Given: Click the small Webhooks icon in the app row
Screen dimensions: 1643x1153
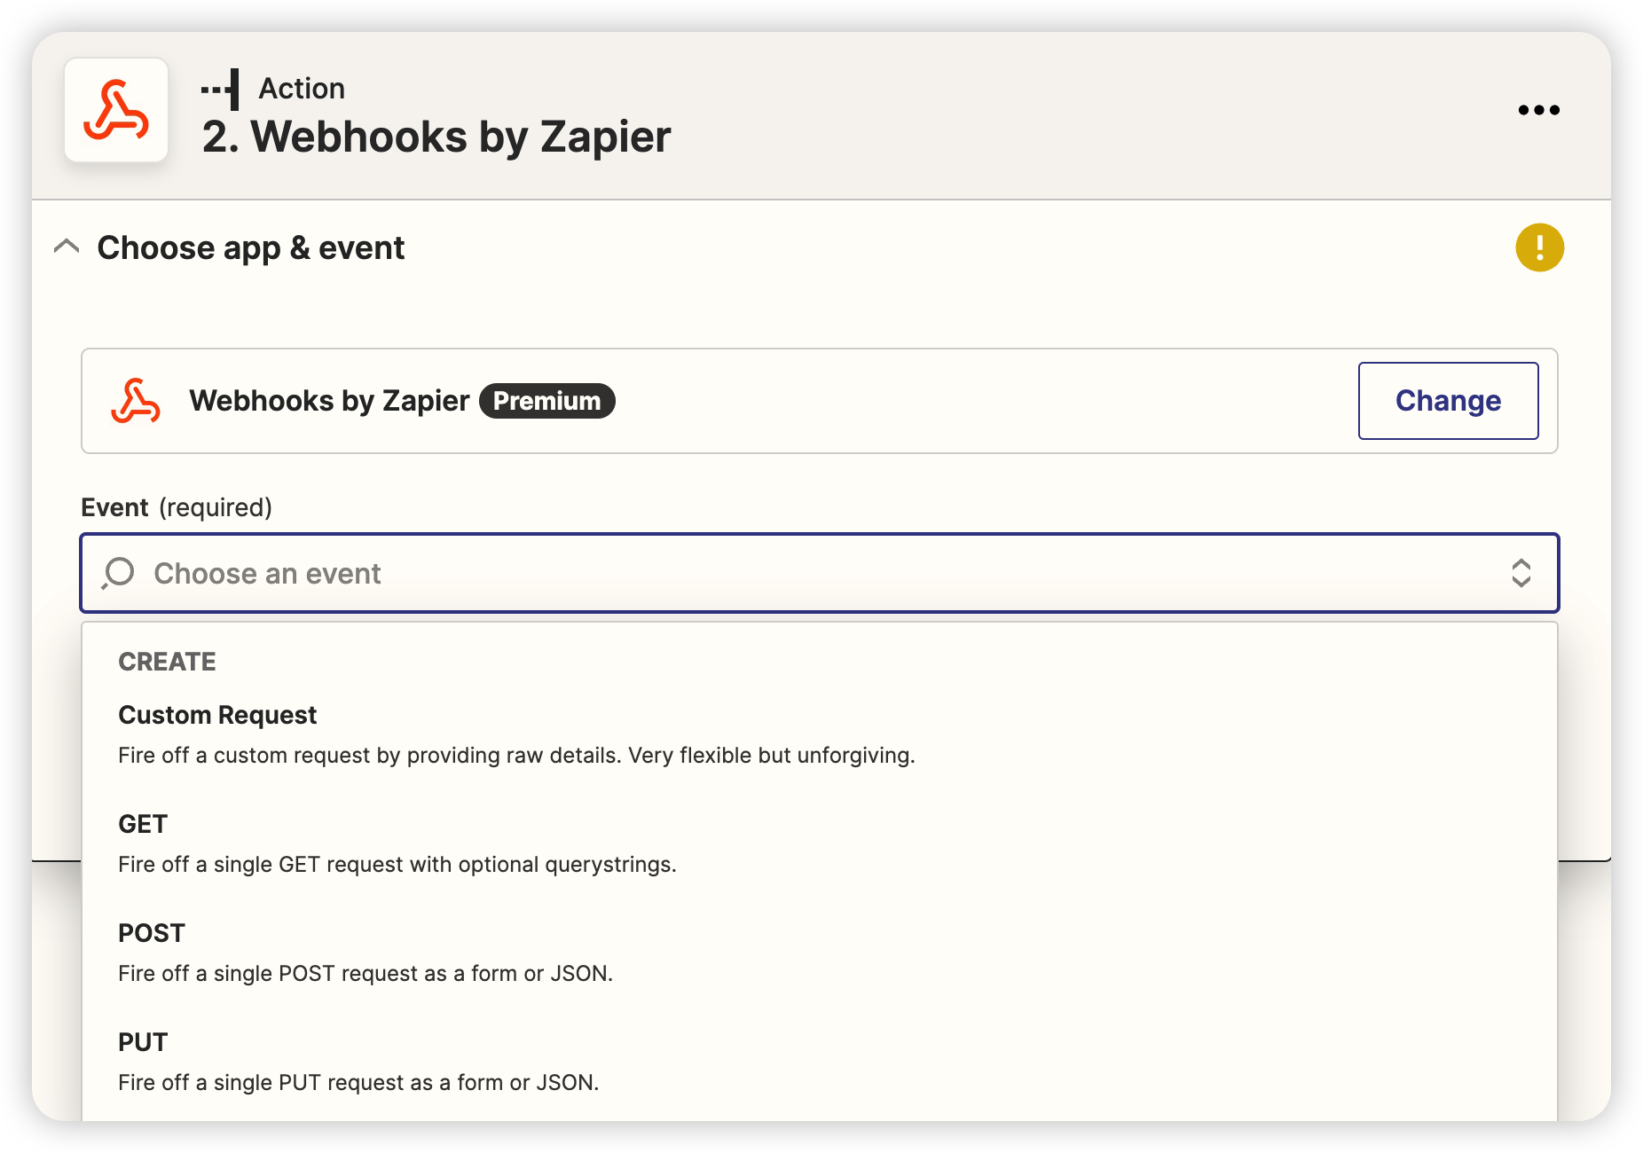Looking at the screenshot, I should tap(136, 401).
